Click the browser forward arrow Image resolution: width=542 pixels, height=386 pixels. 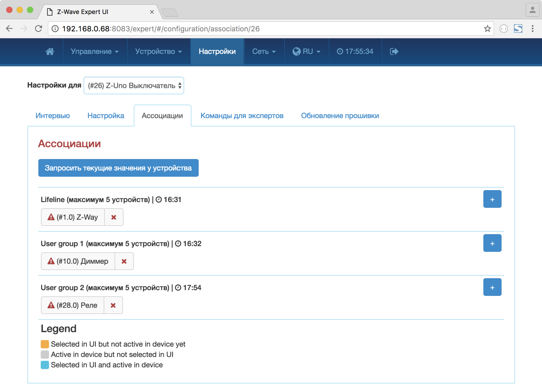point(24,28)
